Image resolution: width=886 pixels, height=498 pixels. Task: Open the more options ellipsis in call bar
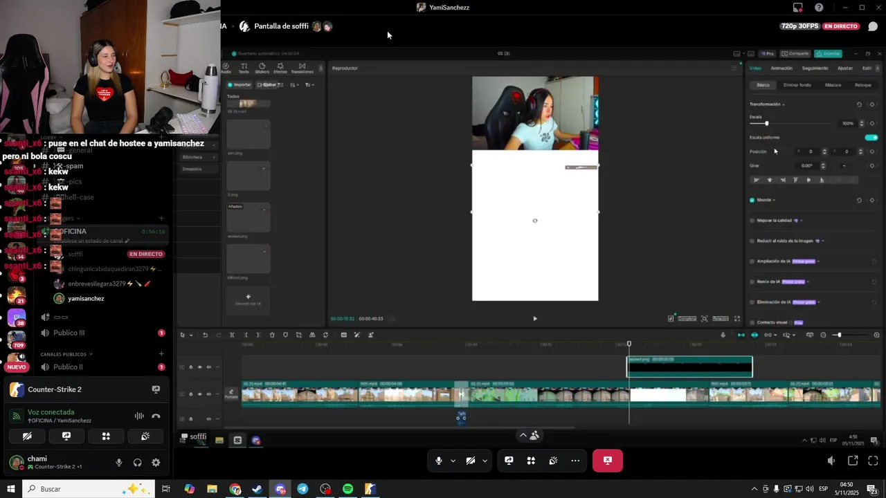[575, 461]
